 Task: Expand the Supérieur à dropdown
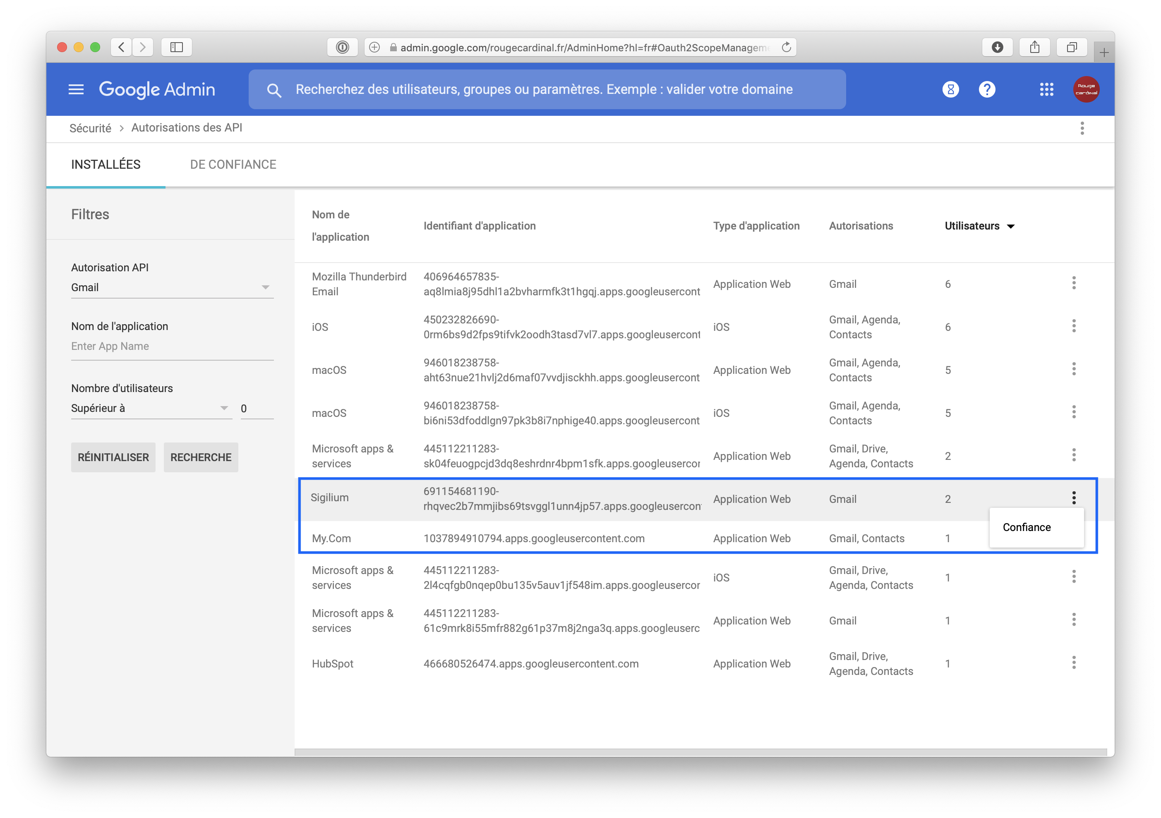(x=223, y=409)
